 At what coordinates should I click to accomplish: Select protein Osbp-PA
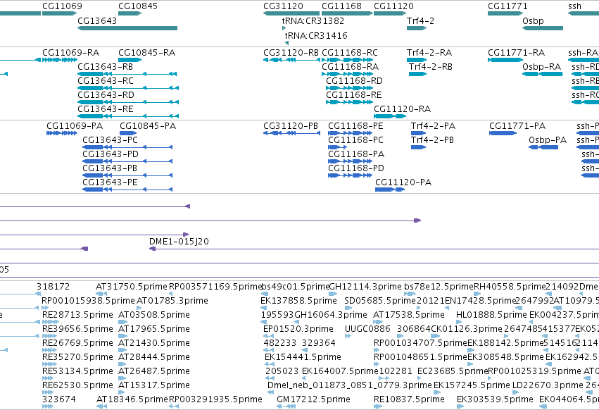(548, 140)
